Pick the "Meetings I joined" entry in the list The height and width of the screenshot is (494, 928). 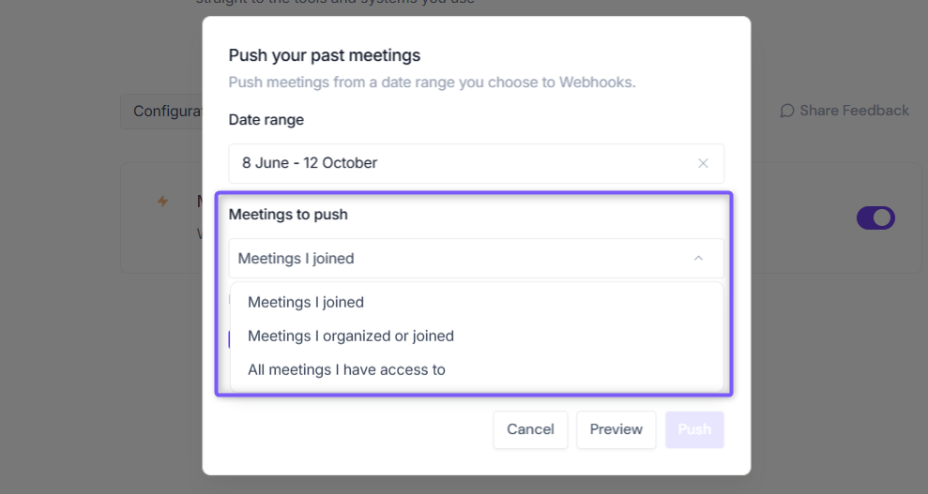coord(305,302)
